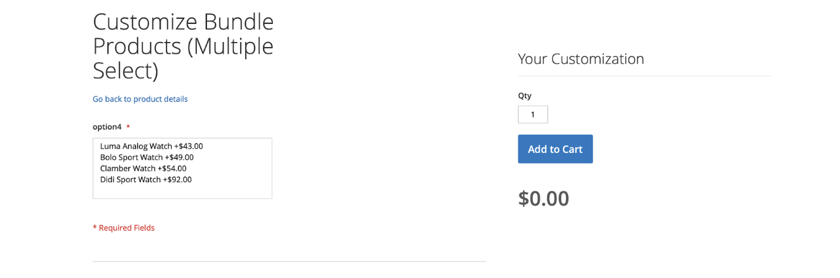Click the red asterisk beside option4
840x278 pixels.
click(128, 127)
